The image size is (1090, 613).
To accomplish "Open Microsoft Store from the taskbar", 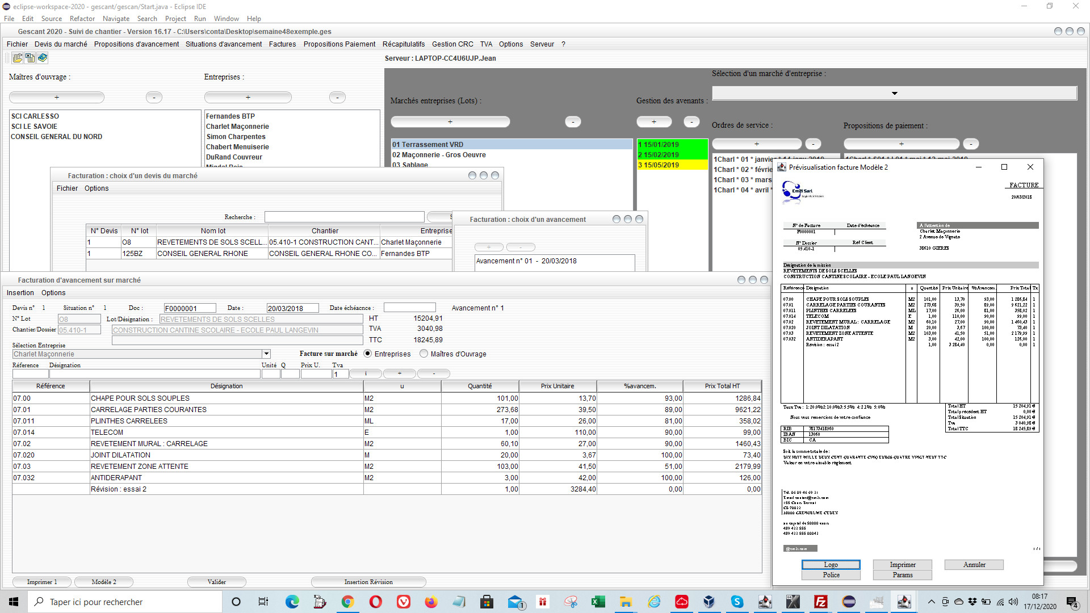I will click(487, 602).
